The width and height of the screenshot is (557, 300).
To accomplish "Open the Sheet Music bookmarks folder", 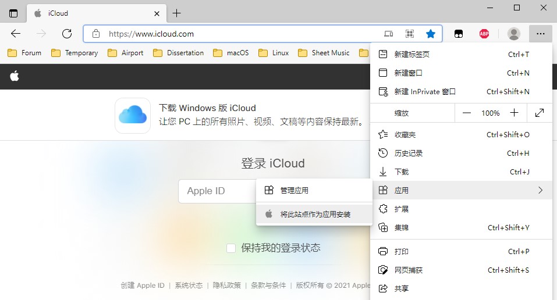I will [x=324, y=53].
